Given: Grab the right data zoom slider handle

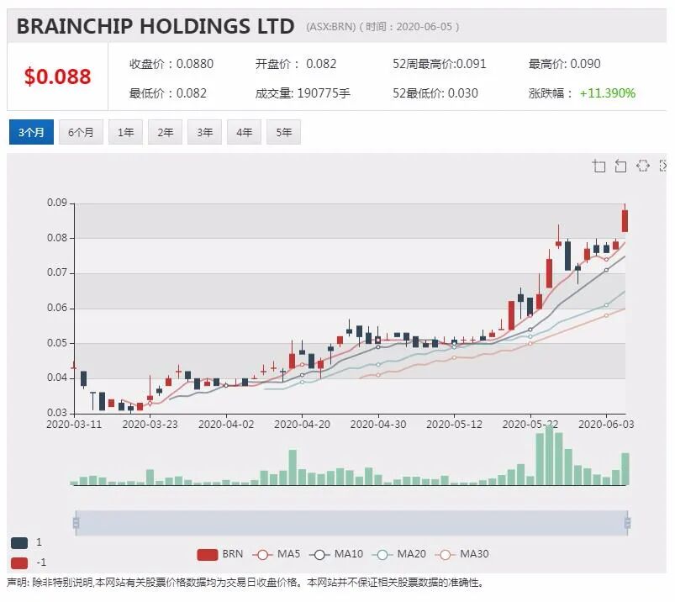Looking at the screenshot, I should (628, 523).
